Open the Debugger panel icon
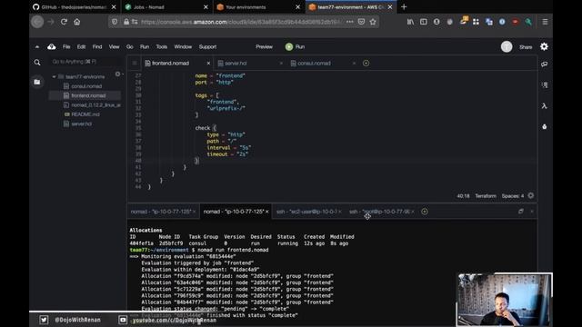Image resolution: width=582 pixels, height=327 pixels. 544,127
